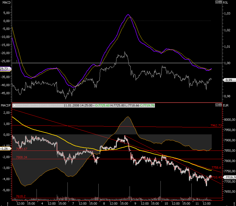Click the -4,00 value on MACDF axis
Viewport: 236px width, 206px height.
6,179
